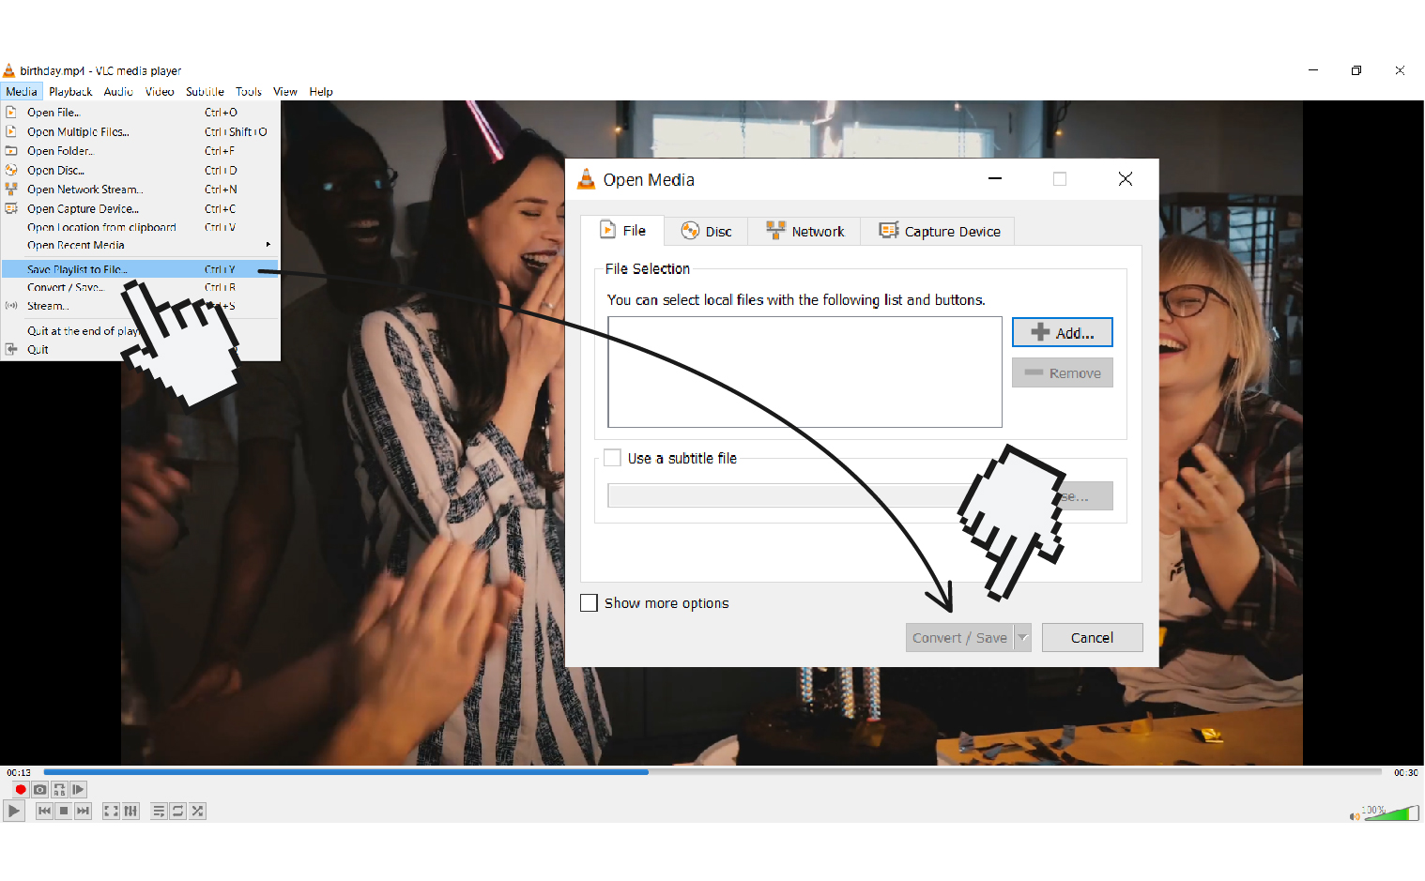The width and height of the screenshot is (1425, 881).
Task: Switch to Disc tab in Open Media
Action: tap(707, 232)
